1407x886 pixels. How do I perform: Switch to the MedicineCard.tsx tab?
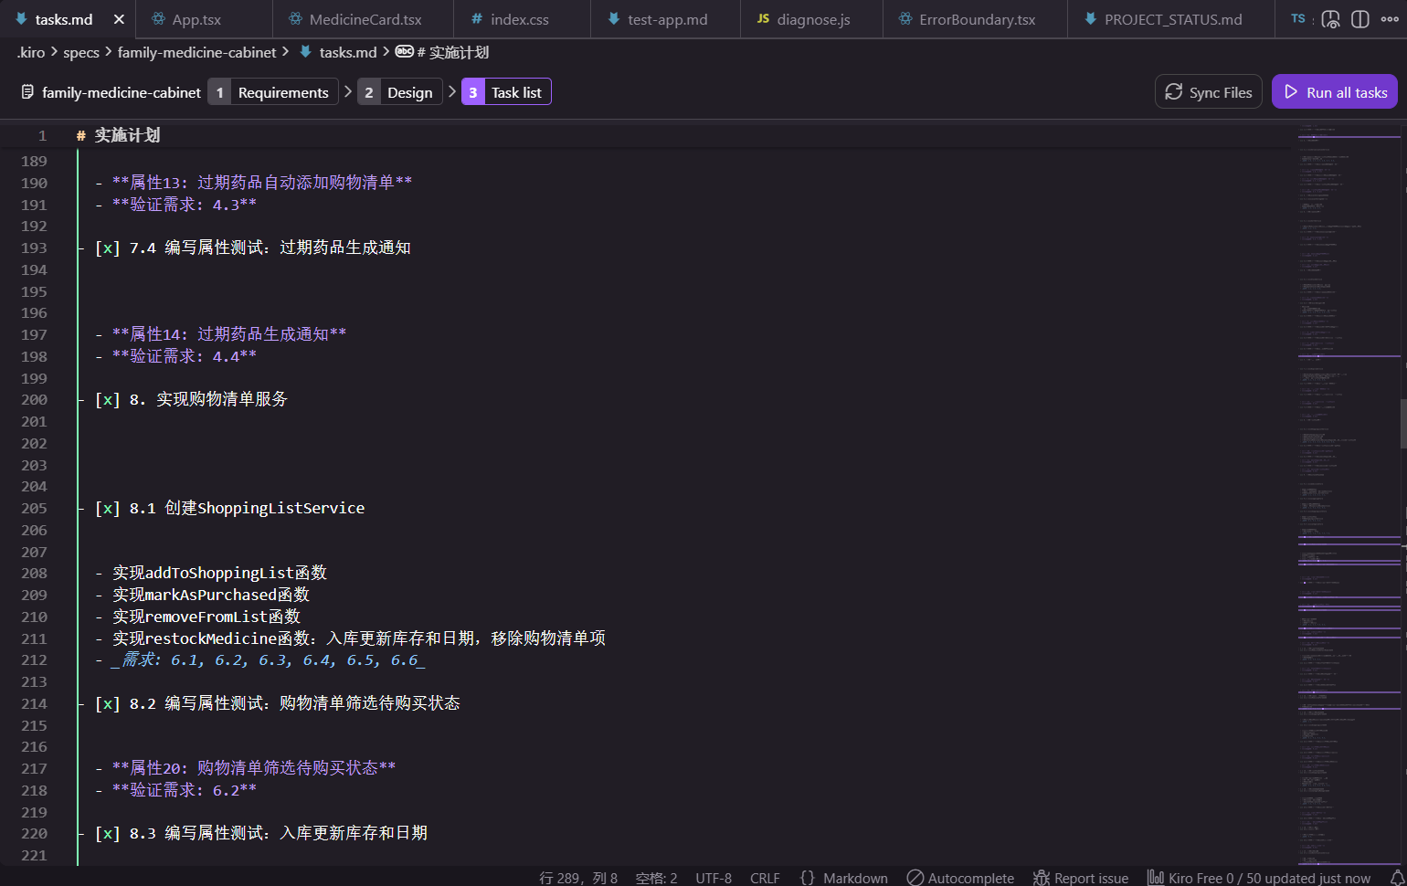pyautogui.click(x=365, y=19)
